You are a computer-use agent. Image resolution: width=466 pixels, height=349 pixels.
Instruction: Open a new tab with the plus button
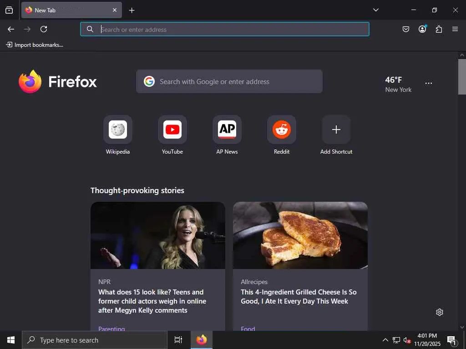(x=132, y=10)
